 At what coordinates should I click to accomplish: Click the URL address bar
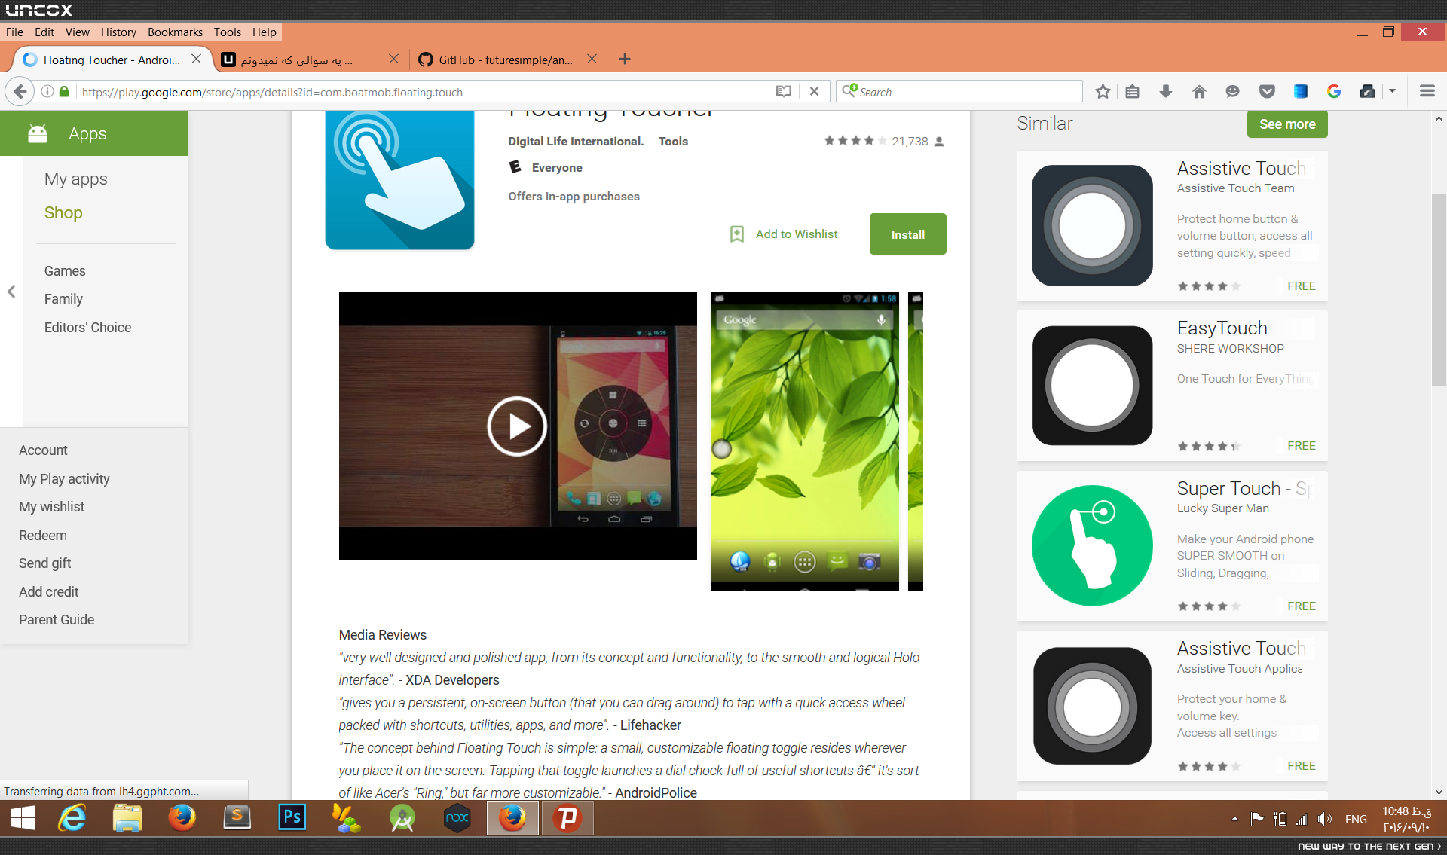pyautogui.click(x=426, y=92)
